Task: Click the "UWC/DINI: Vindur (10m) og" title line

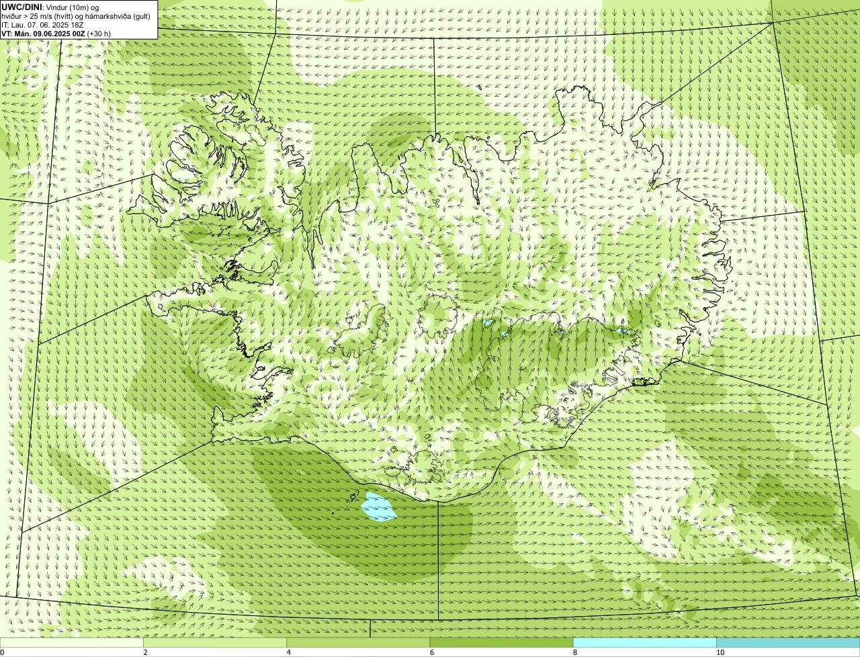Action: [x=50, y=7]
